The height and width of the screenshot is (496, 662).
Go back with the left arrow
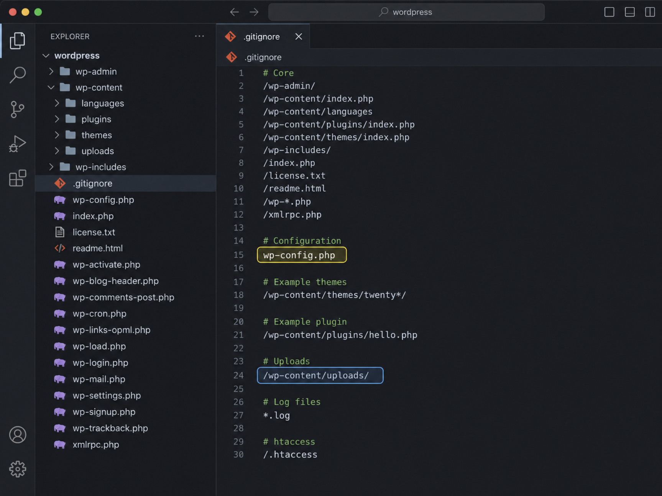pyautogui.click(x=234, y=12)
